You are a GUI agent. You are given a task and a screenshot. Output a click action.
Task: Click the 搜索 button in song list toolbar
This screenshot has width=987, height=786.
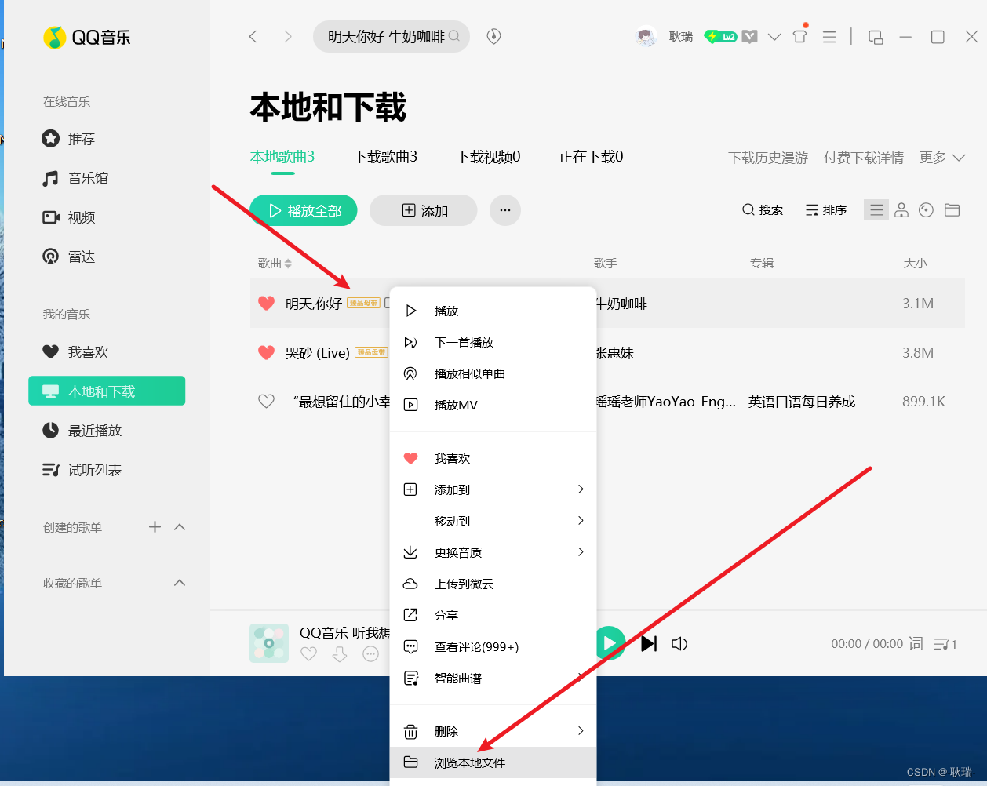click(x=763, y=210)
